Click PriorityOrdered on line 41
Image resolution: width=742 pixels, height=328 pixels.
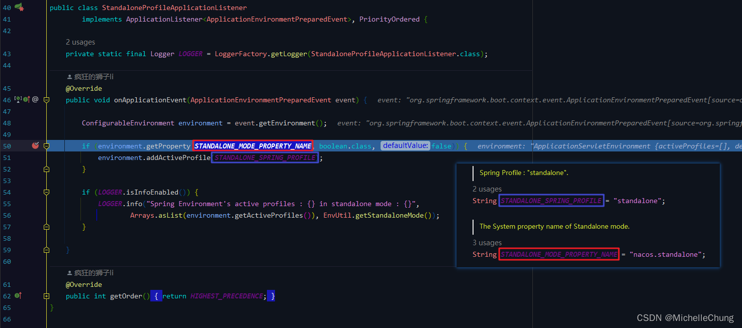(x=390, y=19)
